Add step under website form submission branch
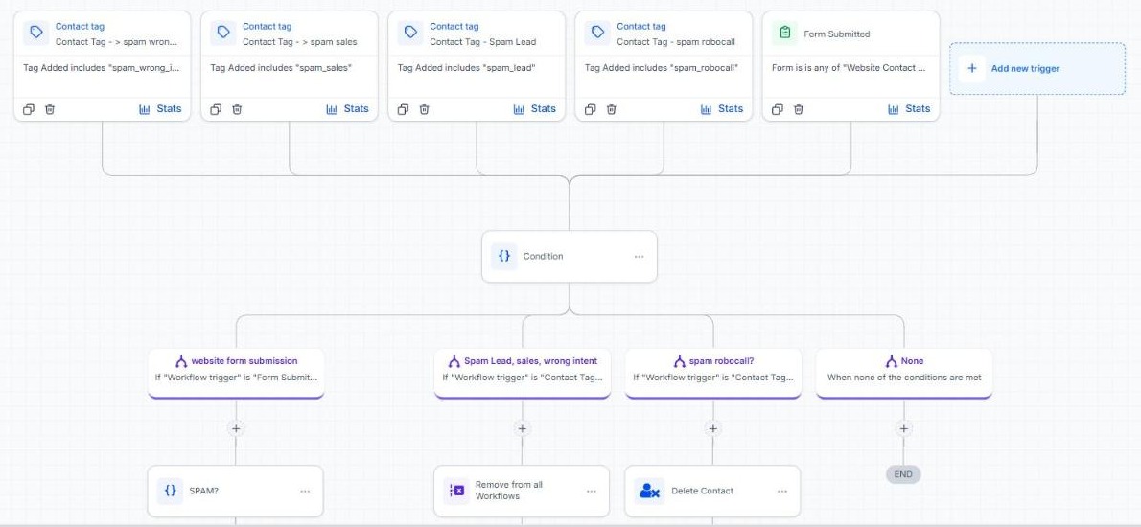1141x527 pixels. tap(236, 429)
